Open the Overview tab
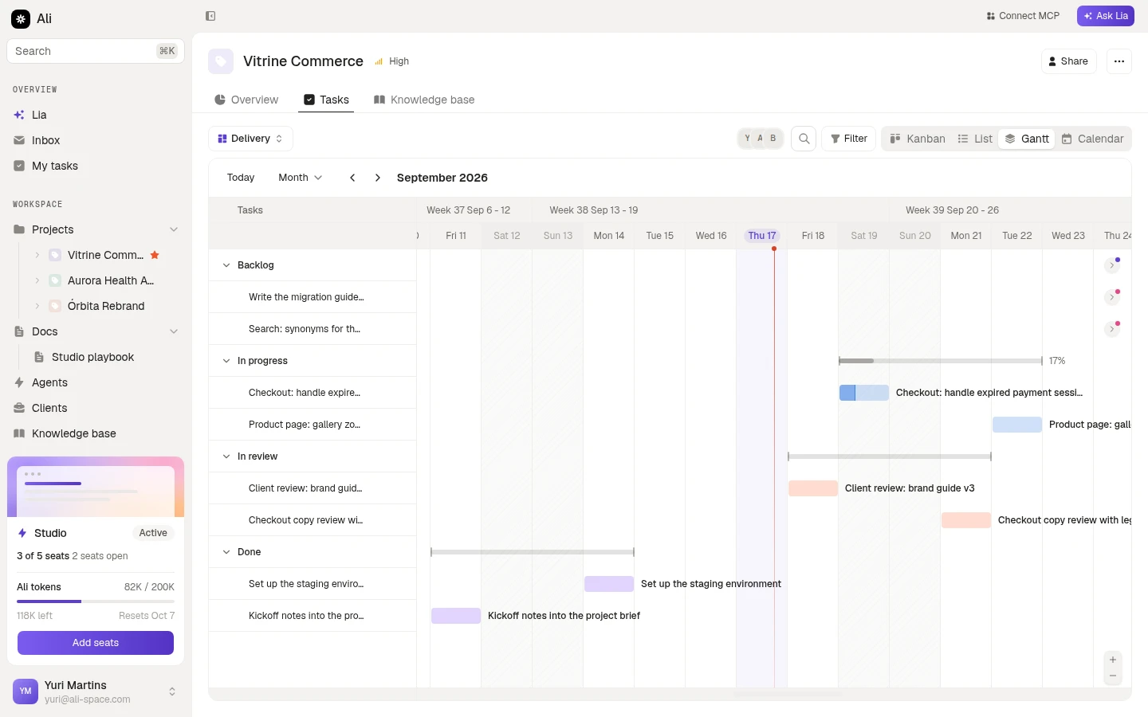Image resolution: width=1148 pixels, height=717 pixels. (246, 100)
